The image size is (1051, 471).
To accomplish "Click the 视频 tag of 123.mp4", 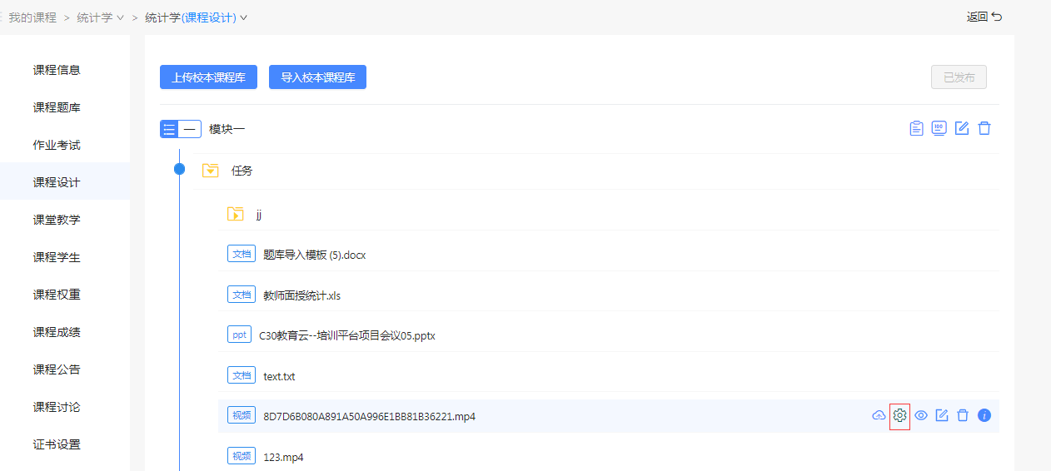I will pos(242,456).
